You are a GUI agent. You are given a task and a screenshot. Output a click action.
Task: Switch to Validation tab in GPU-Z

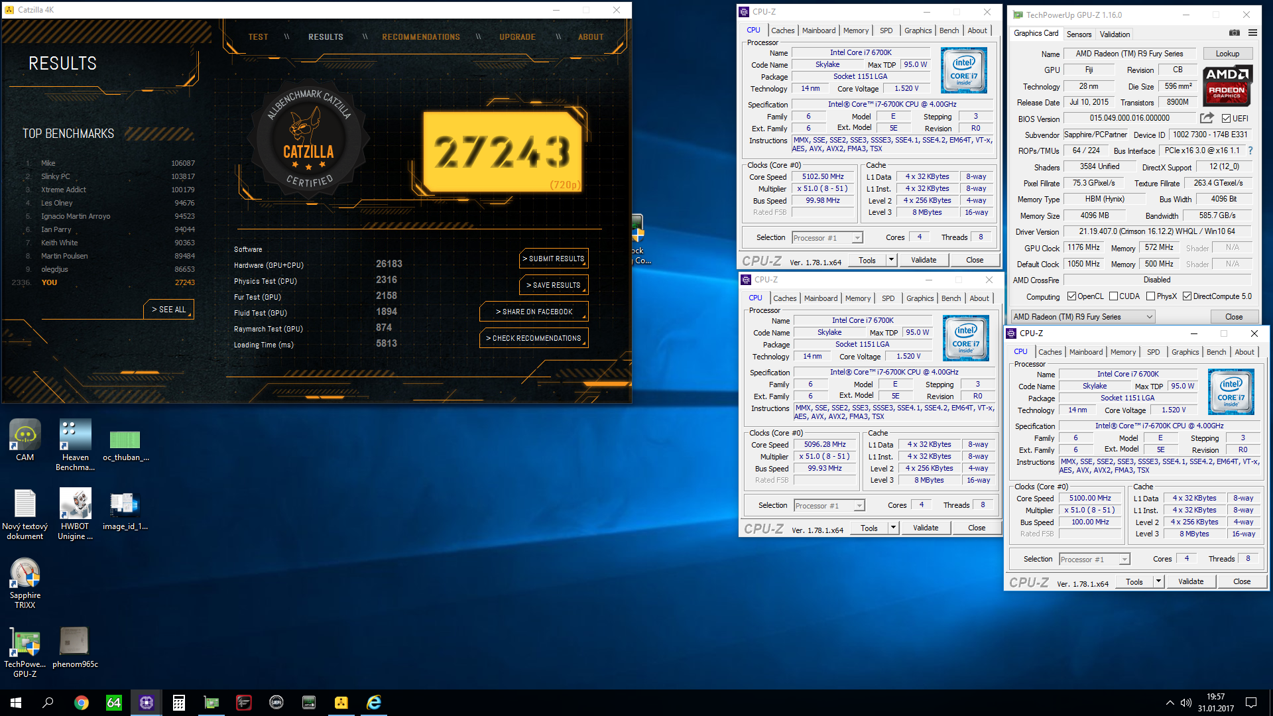click(1115, 34)
